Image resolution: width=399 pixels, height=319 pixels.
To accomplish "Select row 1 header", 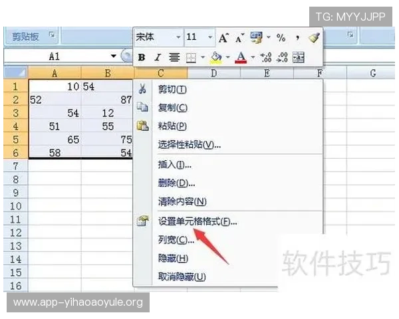I will coord(15,86).
